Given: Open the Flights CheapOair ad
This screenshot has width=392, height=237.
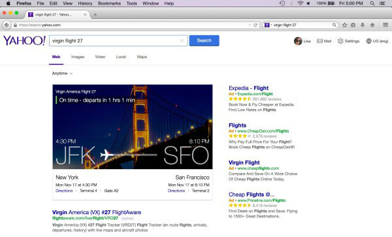Looking at the screenshot, I should (237, 125).
